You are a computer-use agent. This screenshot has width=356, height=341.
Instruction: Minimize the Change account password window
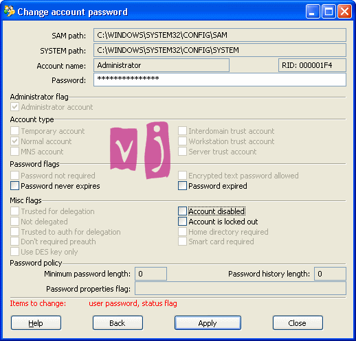coord(313,11)
